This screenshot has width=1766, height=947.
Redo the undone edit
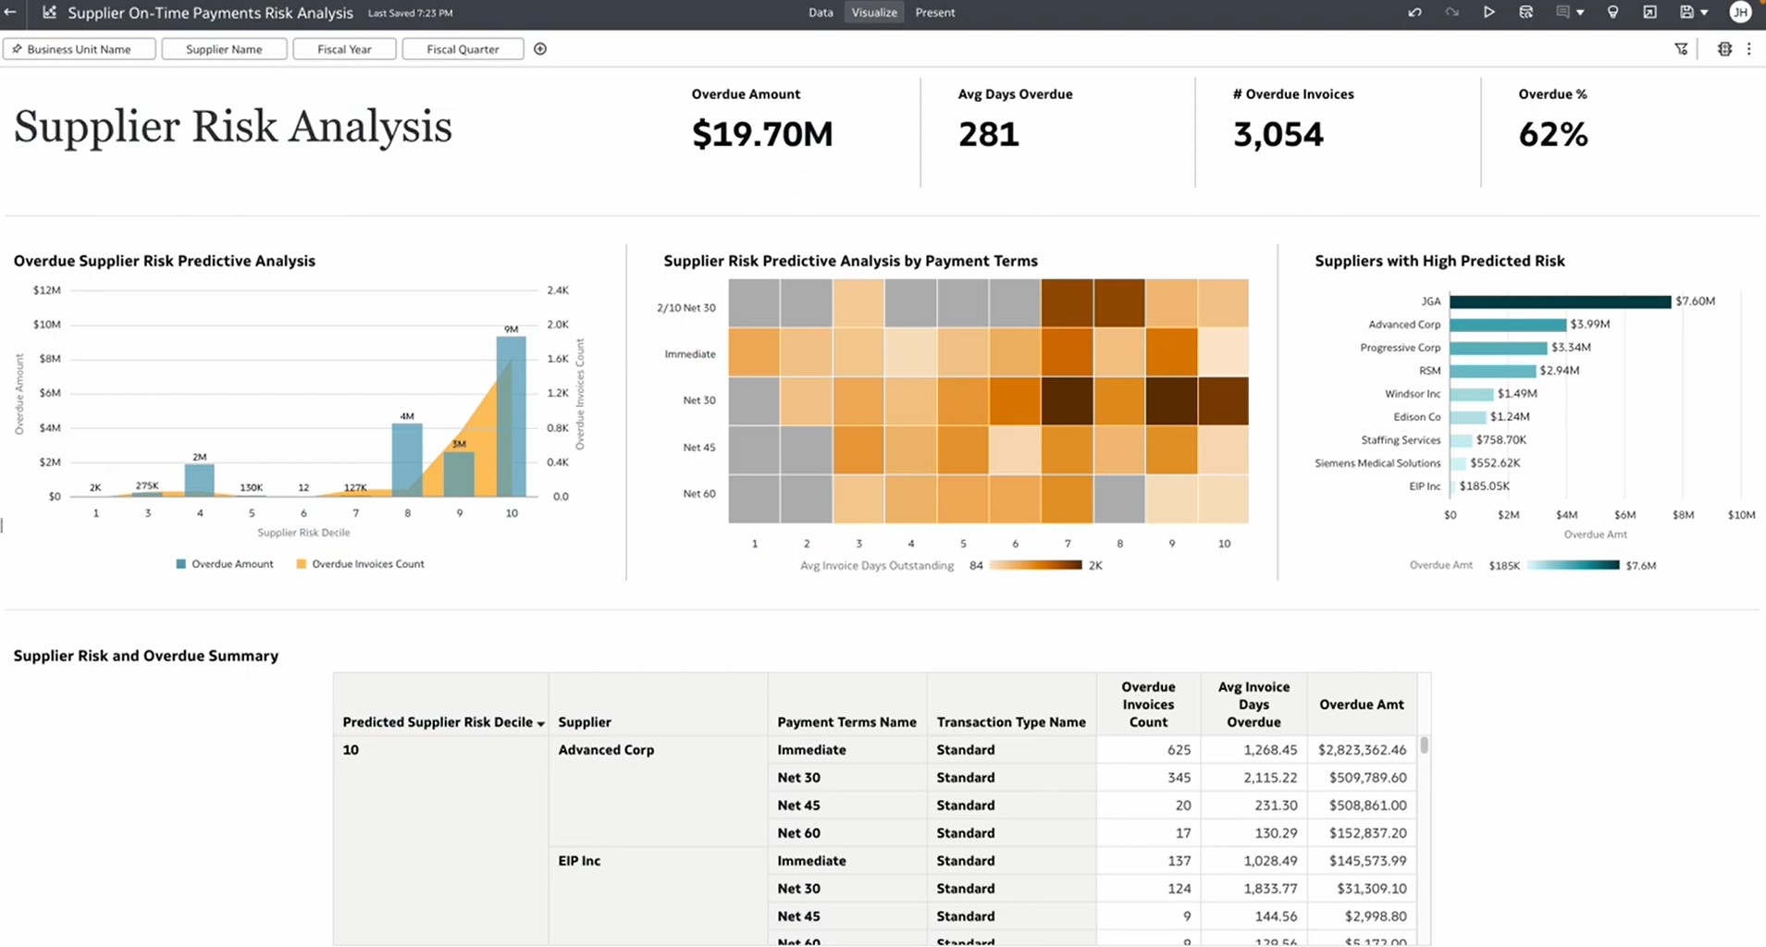1451,13
